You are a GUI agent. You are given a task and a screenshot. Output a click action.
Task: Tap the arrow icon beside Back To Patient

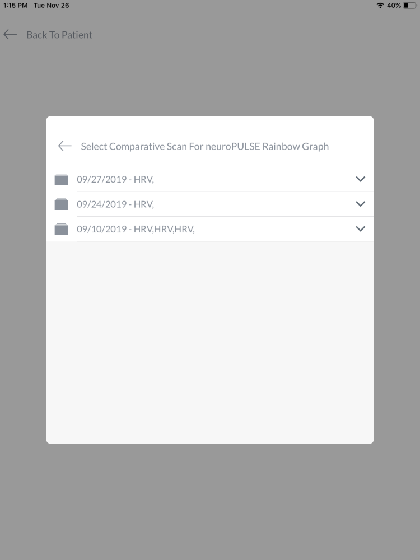coord(10,35)
